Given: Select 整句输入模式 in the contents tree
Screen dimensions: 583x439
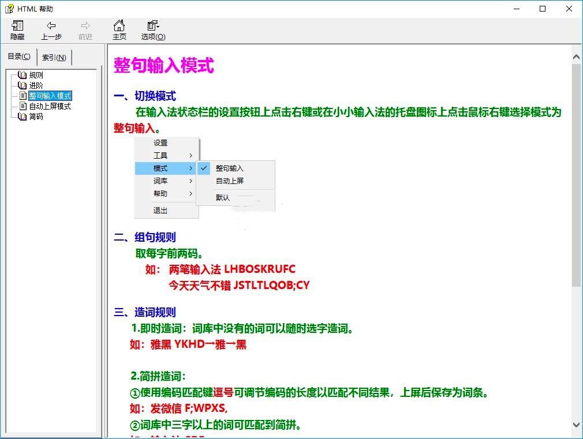Looking at the screenshot, I should (50, 96).
